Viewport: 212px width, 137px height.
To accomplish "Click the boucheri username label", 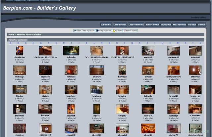I will [x=71, y=96].
